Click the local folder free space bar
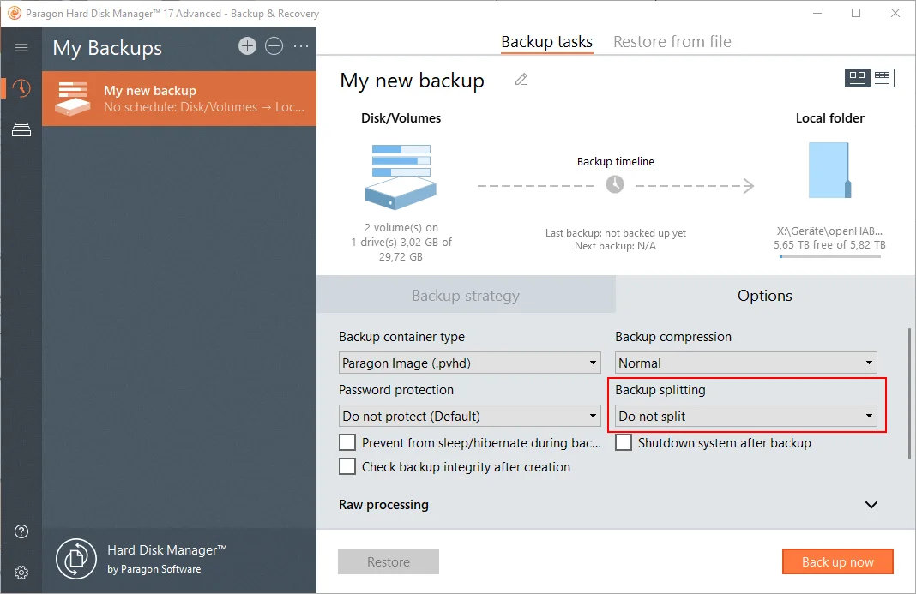Viewport: 916px width, 594px height. tap(829, 257)
